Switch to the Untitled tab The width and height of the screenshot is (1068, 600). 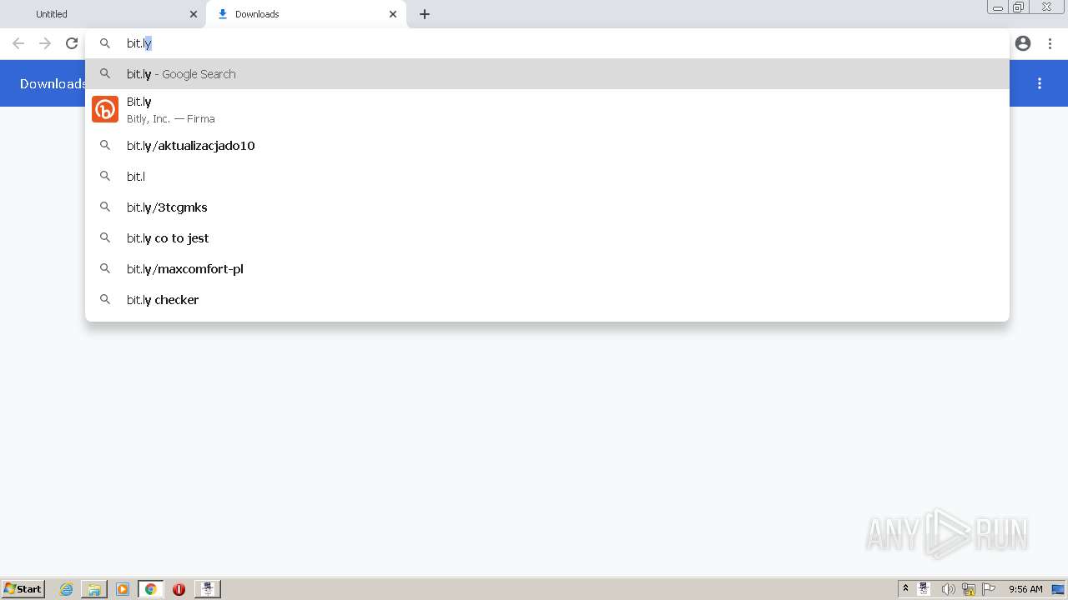[103, 14]
